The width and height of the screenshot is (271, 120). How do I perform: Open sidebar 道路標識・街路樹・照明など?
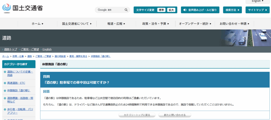pyautogui.click(x=20, y=100)
